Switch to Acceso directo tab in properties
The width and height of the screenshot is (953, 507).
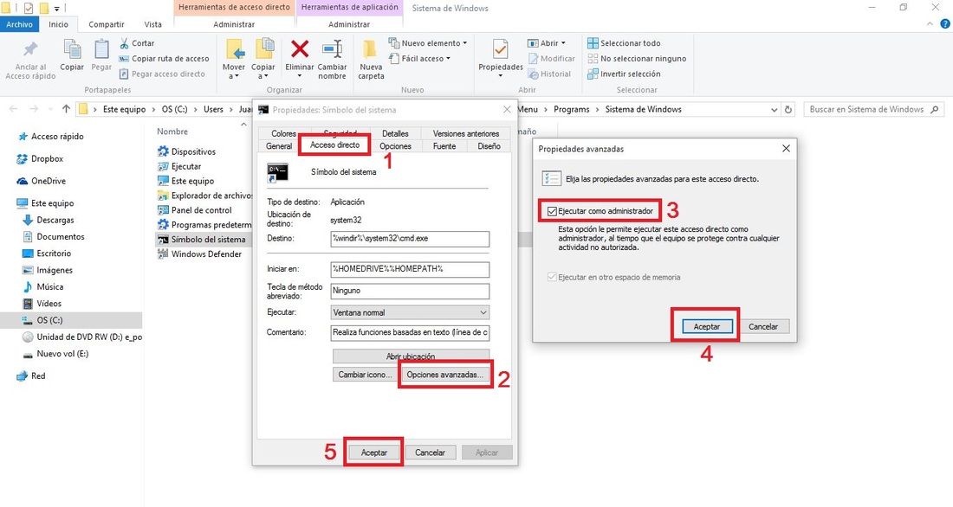pyautogui.click(x=335, y=145)
